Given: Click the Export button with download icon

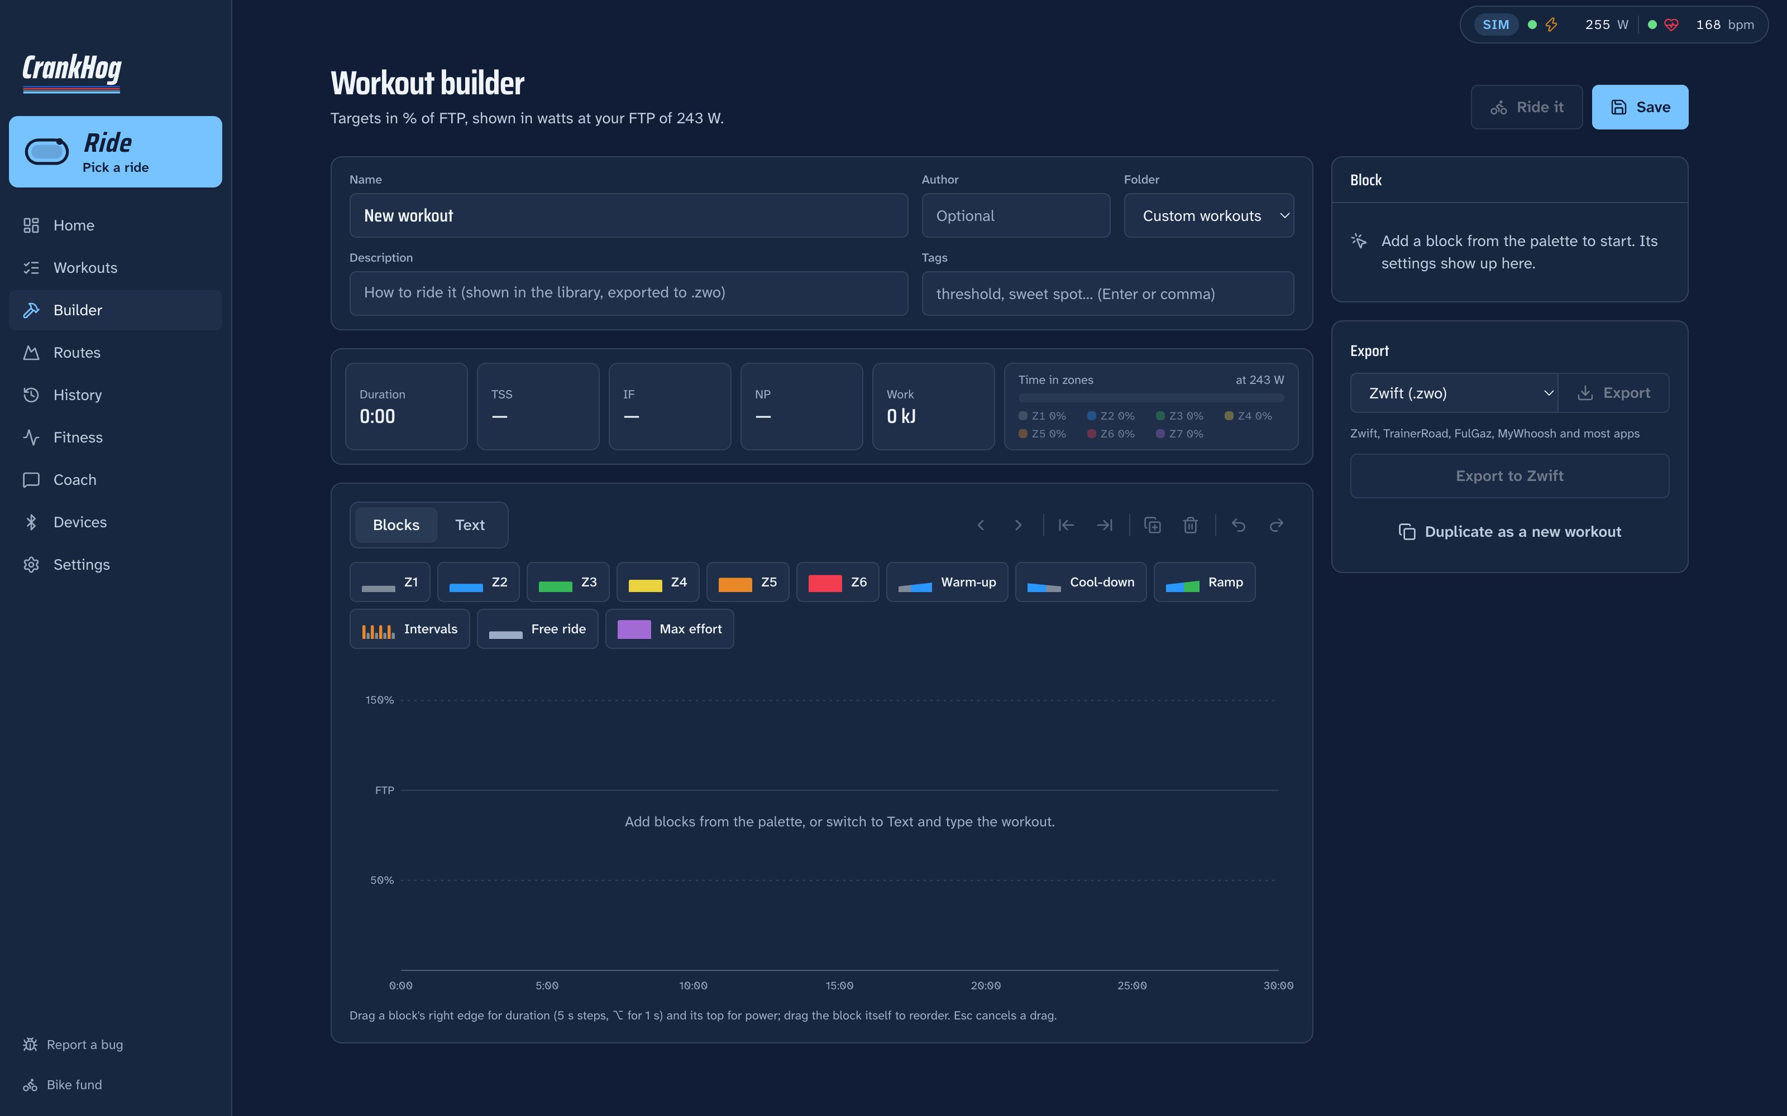Looking at the screenshot, I should [1613, 393].
